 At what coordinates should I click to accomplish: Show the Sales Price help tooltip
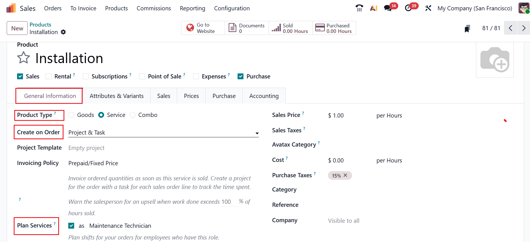(303, 113)
